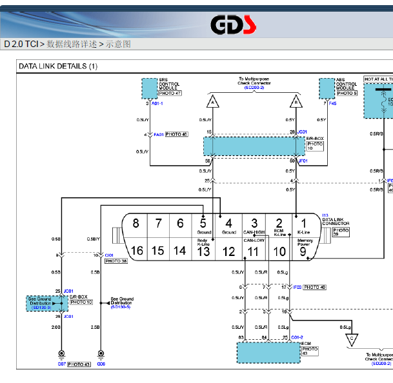Open PHOTO 46 beside FA01 connector
Screen dimensions: 393x383
click(x=176, y=134)
